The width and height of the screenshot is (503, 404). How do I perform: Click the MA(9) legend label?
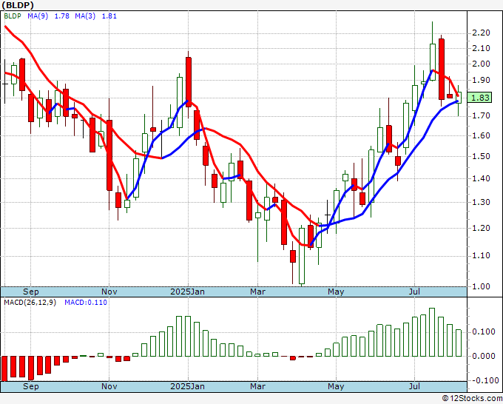38,16
